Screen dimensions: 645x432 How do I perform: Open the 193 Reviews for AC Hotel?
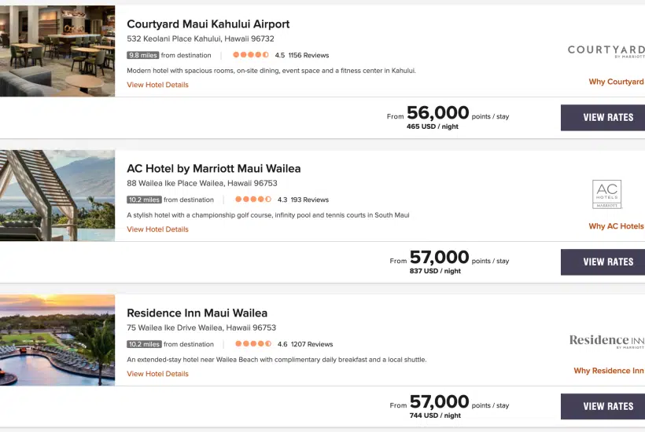(x=310, y=200)
